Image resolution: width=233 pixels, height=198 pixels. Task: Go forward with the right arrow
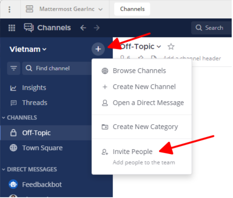click(x=97, y=28)
